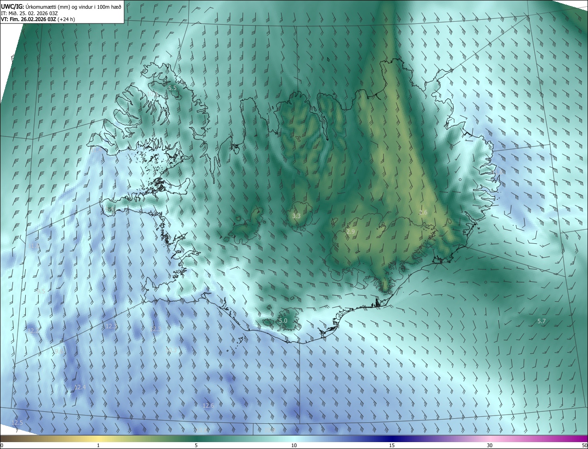This screenshot has height=449, width=588.
Task: Click the 50 tick label on the color scale
Action: pyautogui.click(x=584, y=445)
